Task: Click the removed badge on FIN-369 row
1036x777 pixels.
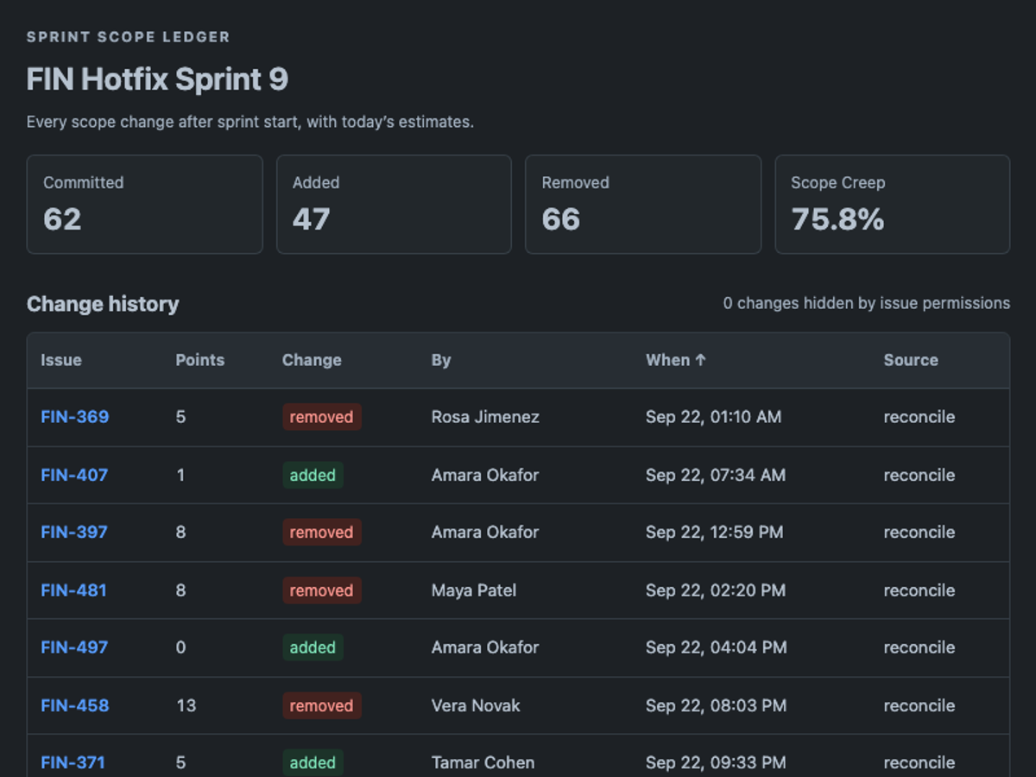Action: [x=321, y=417]
